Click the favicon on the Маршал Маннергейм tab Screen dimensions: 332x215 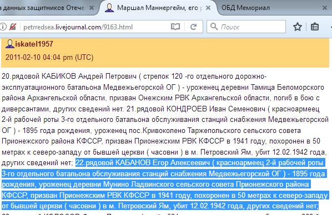109,8
